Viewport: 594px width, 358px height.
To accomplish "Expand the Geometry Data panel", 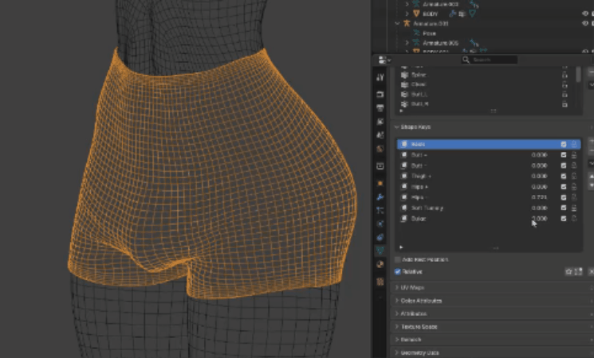I will (396, 352).
